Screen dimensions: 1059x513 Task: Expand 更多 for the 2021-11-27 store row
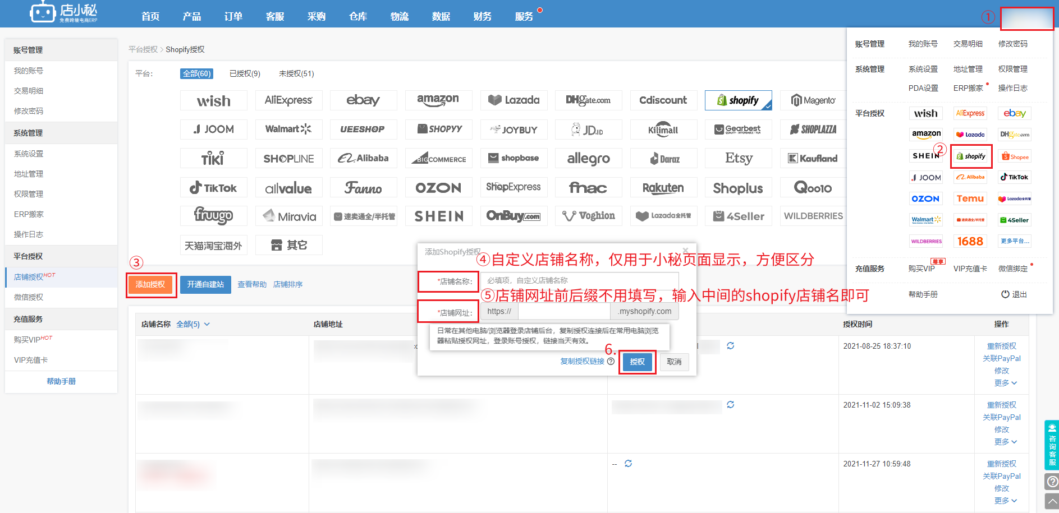[x=1005, y=501]
